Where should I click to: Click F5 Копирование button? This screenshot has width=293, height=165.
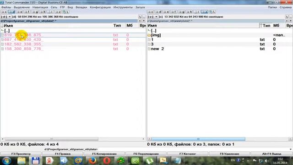pos(104,154)
